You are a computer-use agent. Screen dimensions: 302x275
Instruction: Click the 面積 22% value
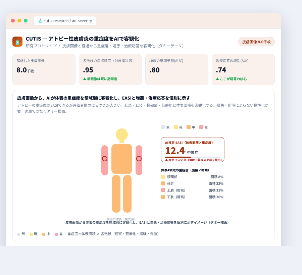click(216, 183)
